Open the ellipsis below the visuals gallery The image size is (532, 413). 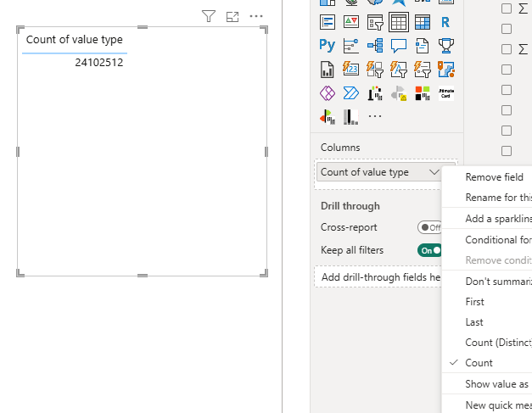point(374,116)
